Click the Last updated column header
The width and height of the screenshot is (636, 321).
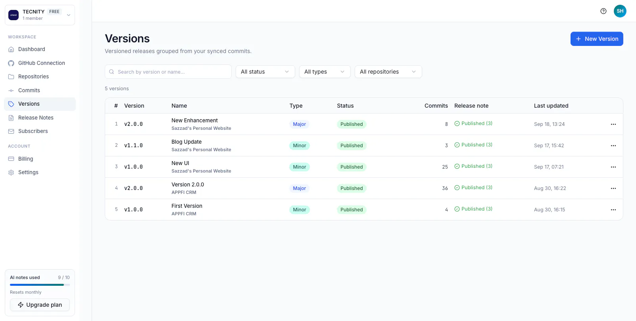point(551,106)
